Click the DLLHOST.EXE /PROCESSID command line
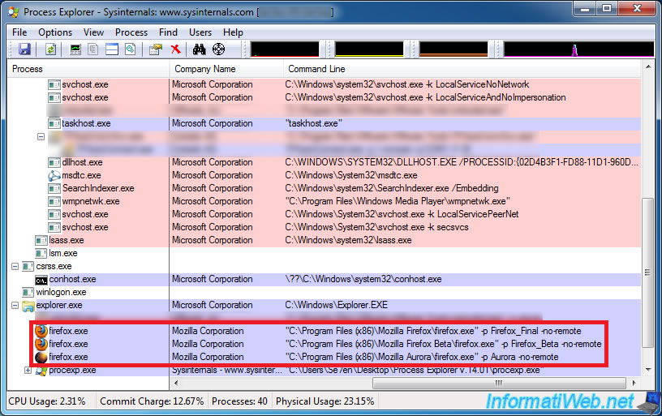 point(462,162)
